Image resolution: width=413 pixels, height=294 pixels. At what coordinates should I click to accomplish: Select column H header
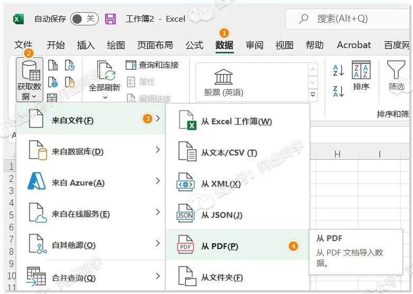point(337,154)
